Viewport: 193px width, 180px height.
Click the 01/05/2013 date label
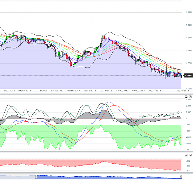25,91
